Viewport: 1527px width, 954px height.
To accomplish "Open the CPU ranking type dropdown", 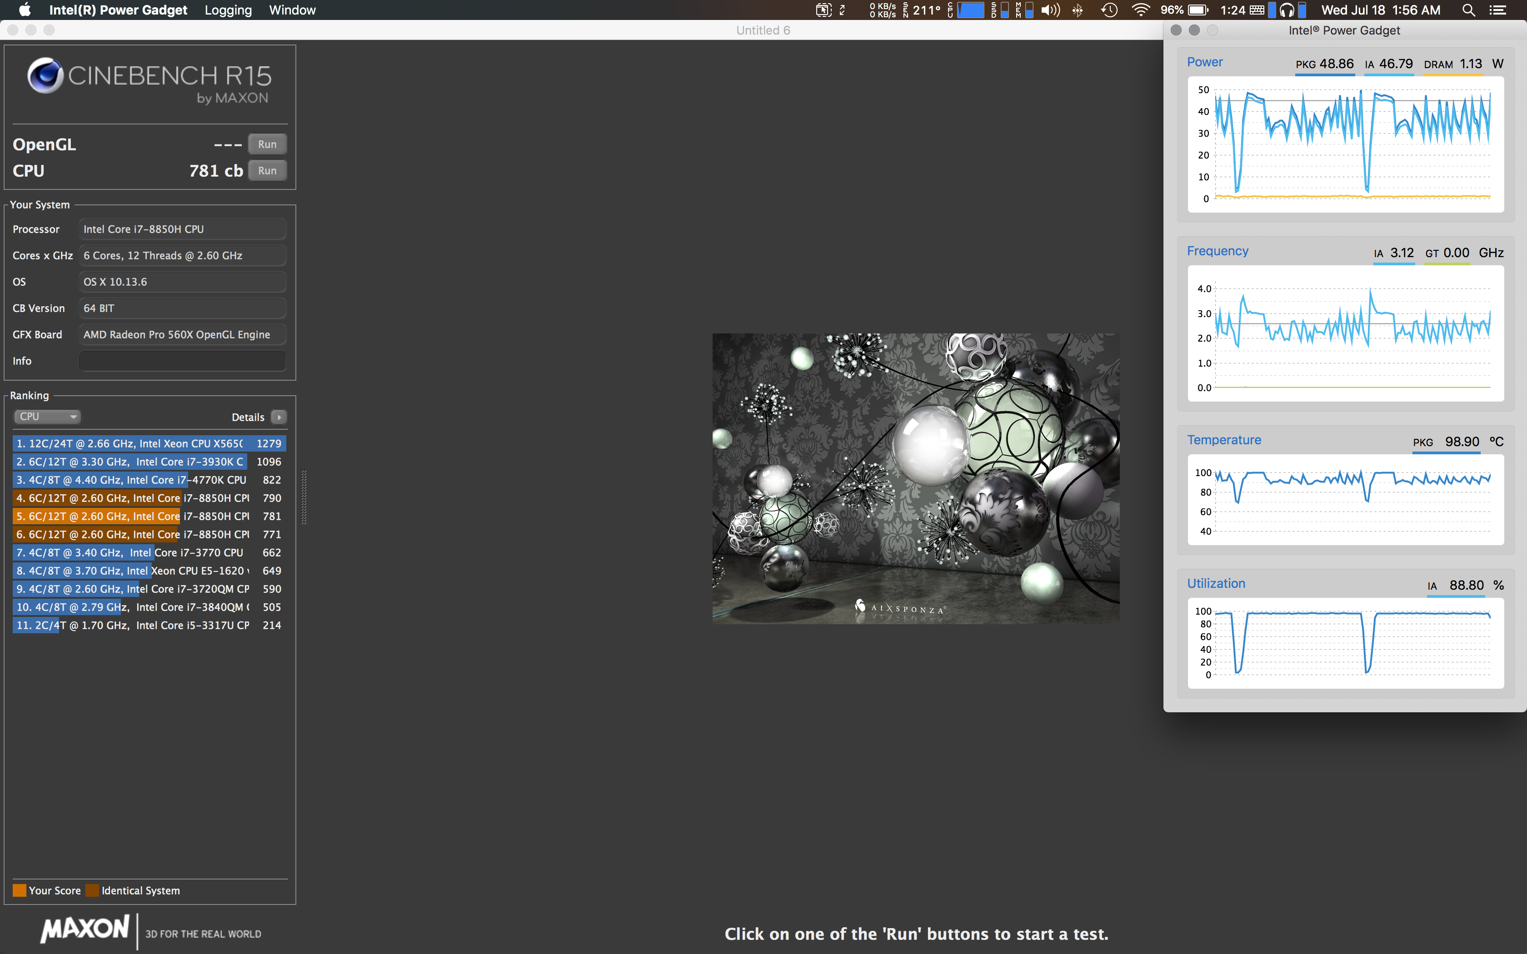I will (47, 417).
